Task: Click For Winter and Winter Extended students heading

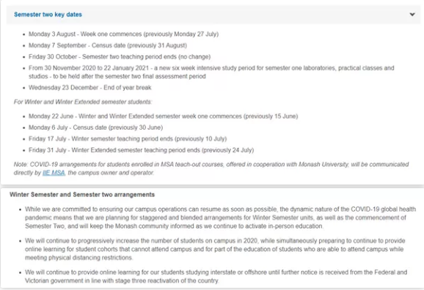Action: (x=83, y=102)
